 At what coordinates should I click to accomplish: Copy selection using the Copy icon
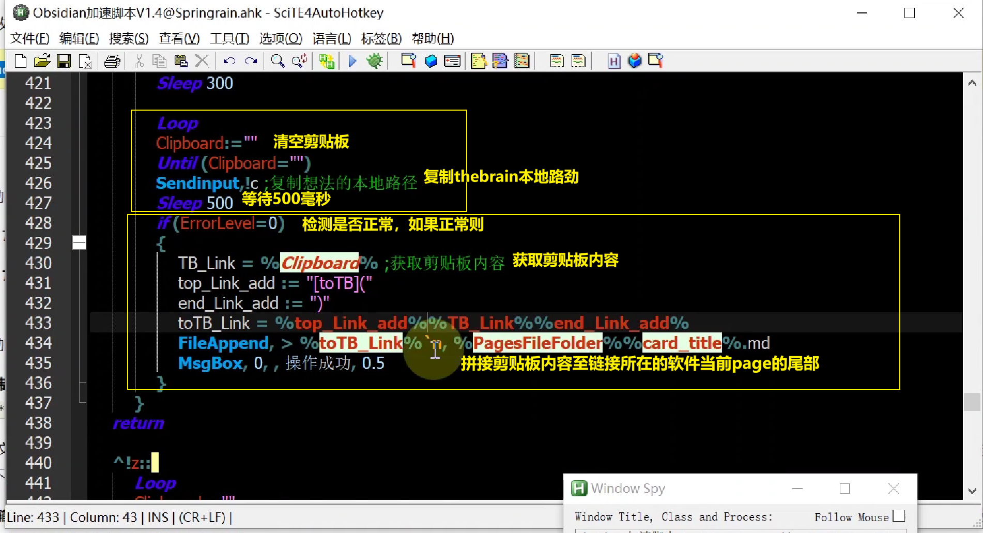tap(159, 61)
